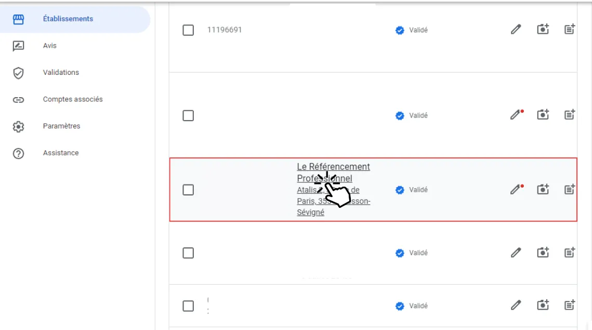Open the Validations shield icon
Viewport: 592px width, 330px height.
point(18,72)
